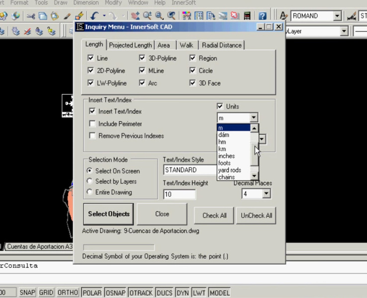Choose Select by Layers radio button
Screen dimensions: 367x298
[90, 181]
